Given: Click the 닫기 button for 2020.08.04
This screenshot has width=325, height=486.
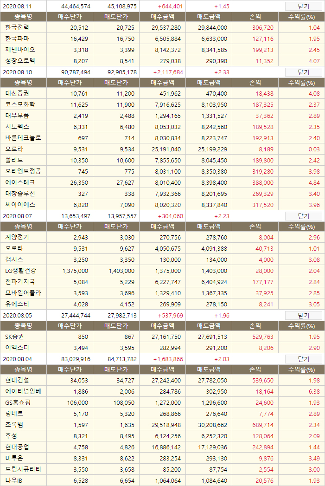Looking at the screenshot, I should pos(303,359).
